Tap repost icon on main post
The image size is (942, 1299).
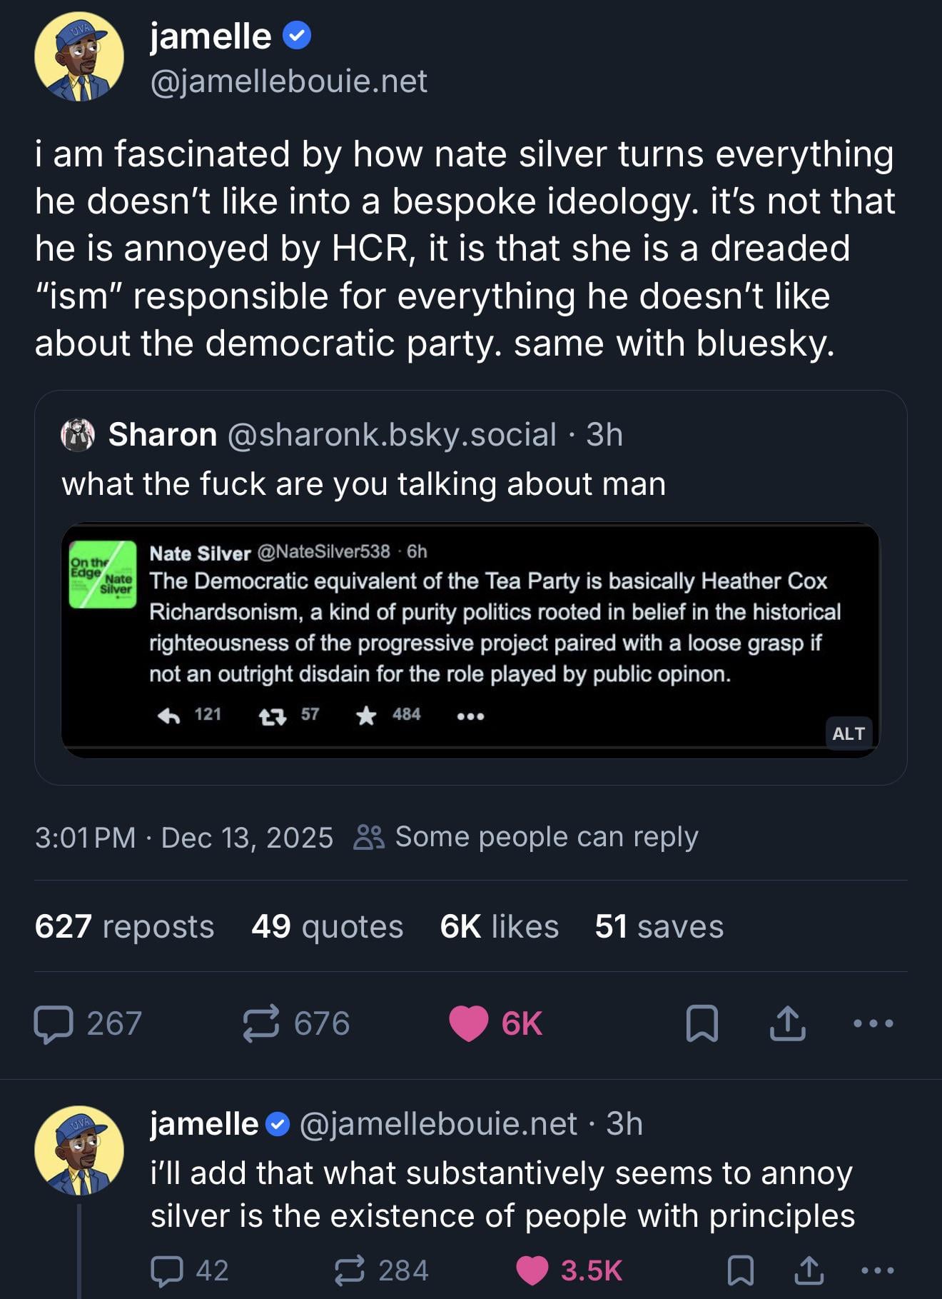261,1024
